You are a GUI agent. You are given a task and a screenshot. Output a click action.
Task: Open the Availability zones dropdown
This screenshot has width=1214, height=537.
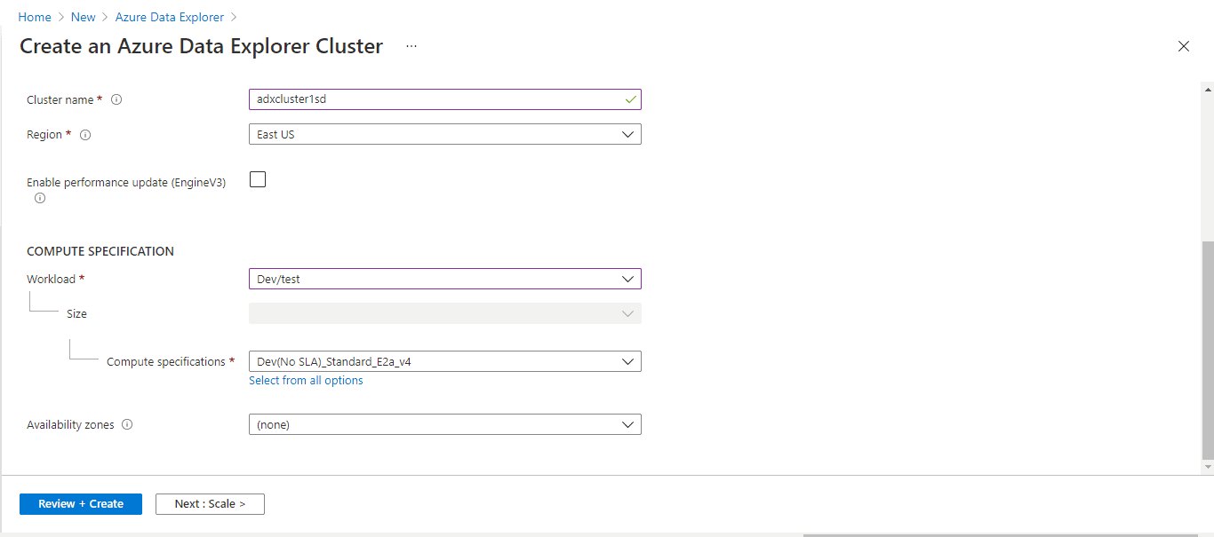[x=445, y=424]
